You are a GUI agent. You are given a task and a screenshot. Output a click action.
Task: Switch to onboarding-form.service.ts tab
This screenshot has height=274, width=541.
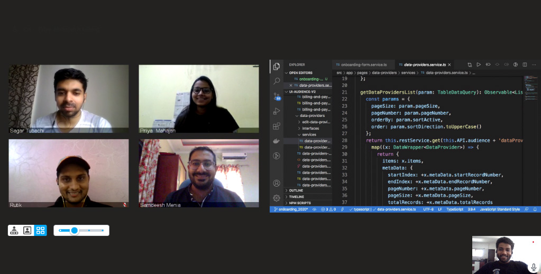(x=363, y=65)
